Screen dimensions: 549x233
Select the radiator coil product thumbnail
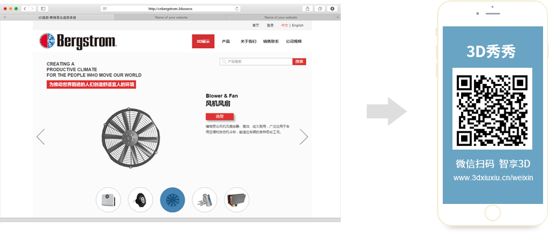(237, 200)
